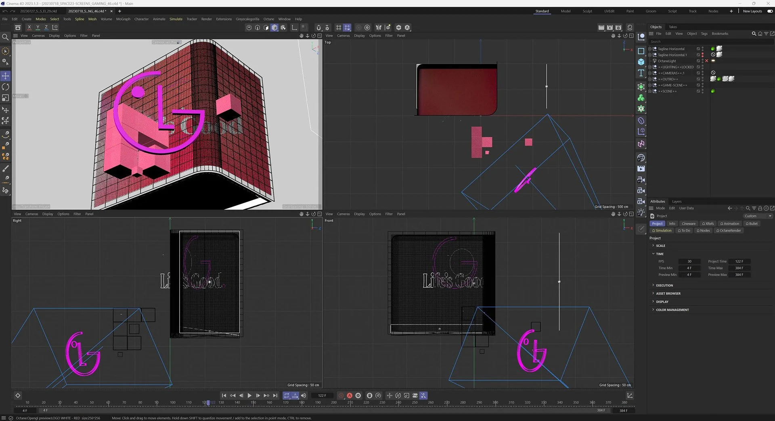Select the Scale tool in left toolbar

tap(6, 98)
